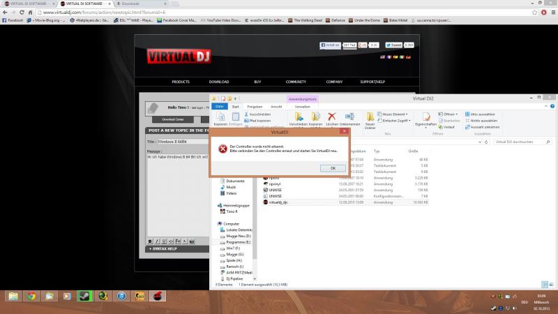Screen dimensions: 558x314
Task: Click the Einfügen paste icon in Explorer ribbon
Action: [236, 119]
